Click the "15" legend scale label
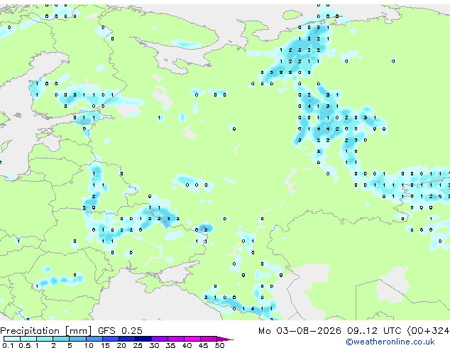 point(105,345)
